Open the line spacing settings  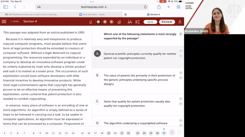137,22
